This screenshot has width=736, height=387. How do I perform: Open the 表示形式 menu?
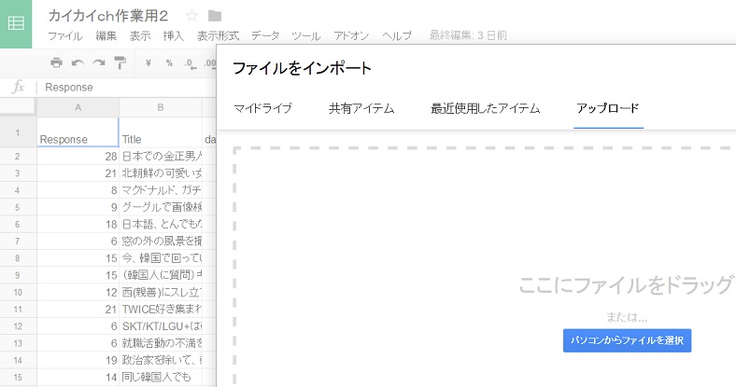click(218, 36)
